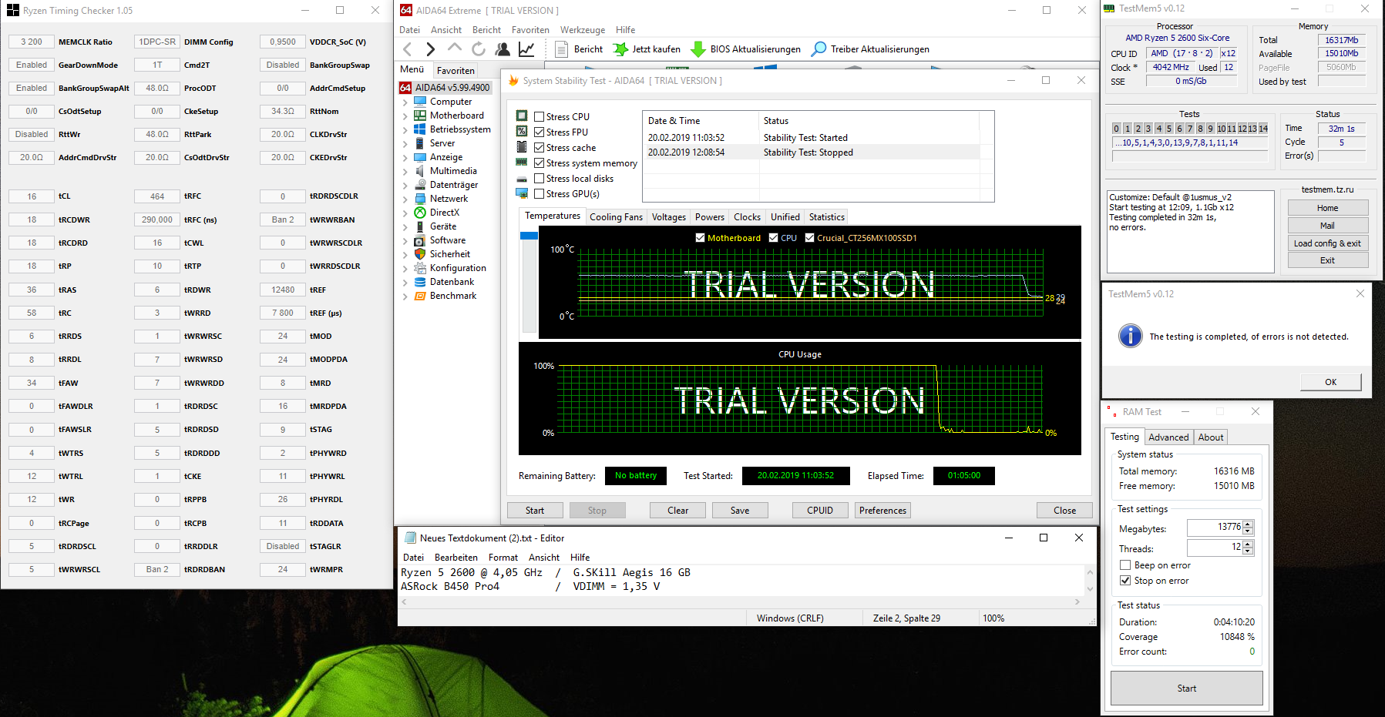Click the user silhouette icon in AIDA64 toolbar
Image resolution: width=1385 pixels, height=717 pixels.
tap(503, 49)
